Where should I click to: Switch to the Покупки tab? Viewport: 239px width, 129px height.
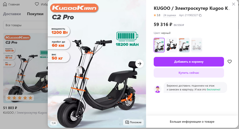[x=35, y=14]
